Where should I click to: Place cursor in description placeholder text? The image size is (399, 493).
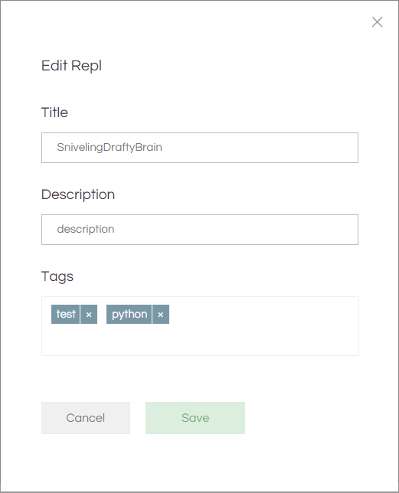point(86,229)
